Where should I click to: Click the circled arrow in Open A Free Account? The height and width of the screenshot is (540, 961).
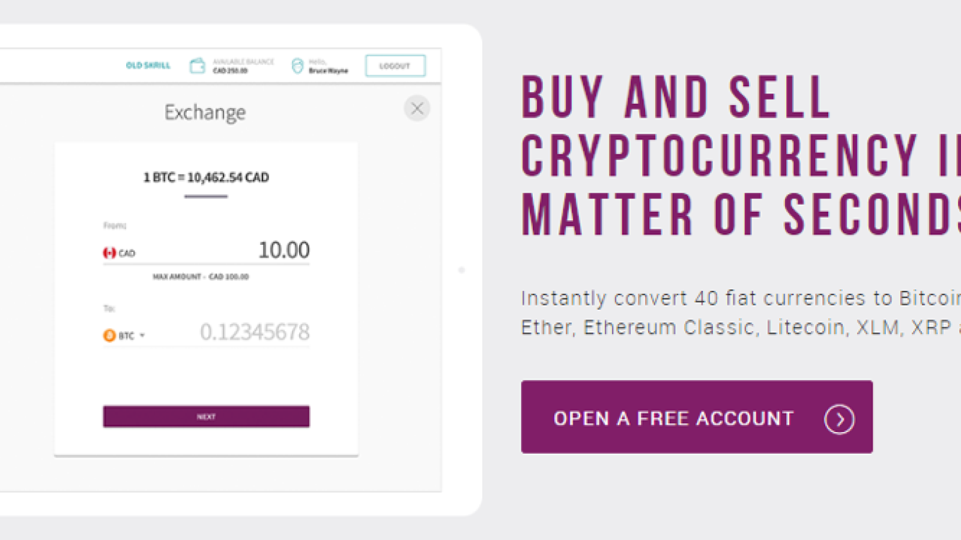tap(839, 419)
